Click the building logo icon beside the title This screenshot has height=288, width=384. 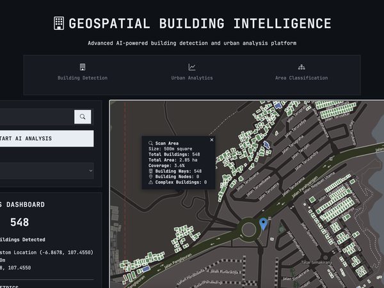pyautogui.click(x=59, y=23)
